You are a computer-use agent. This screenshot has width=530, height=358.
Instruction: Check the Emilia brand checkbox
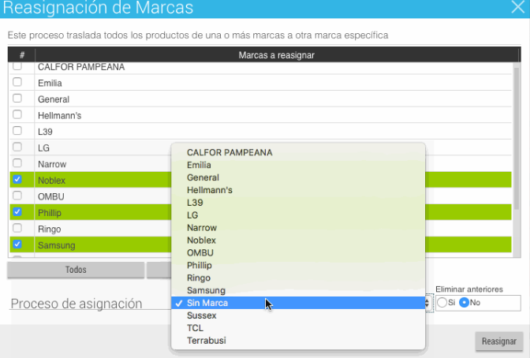17,82
